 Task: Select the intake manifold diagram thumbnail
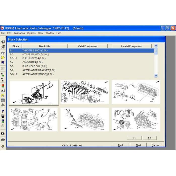(84, 92)
